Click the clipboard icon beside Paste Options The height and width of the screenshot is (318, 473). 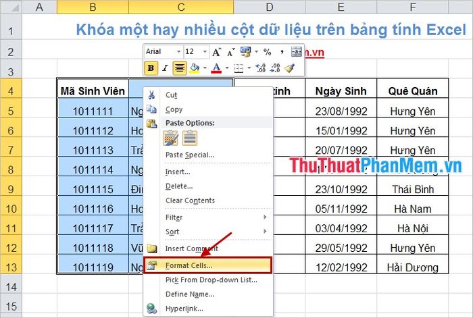(x=151, y=124)
